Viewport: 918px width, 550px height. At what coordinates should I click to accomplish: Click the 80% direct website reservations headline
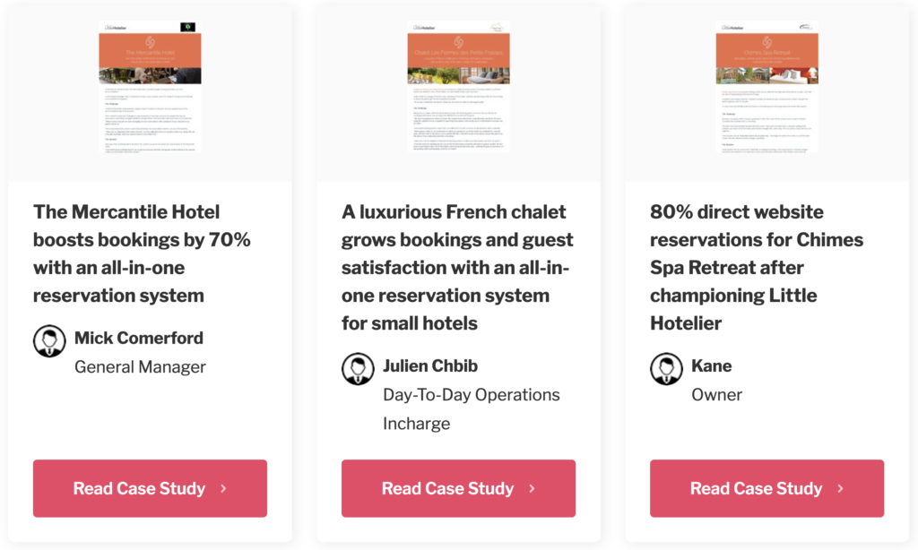click(757, 267)
